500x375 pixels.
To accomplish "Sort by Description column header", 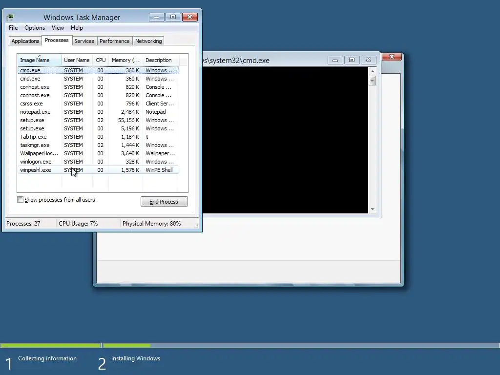I will [x=161, y=60].
